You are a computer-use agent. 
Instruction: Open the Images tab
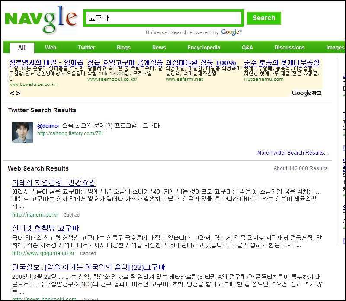click(x=335, y=48)
